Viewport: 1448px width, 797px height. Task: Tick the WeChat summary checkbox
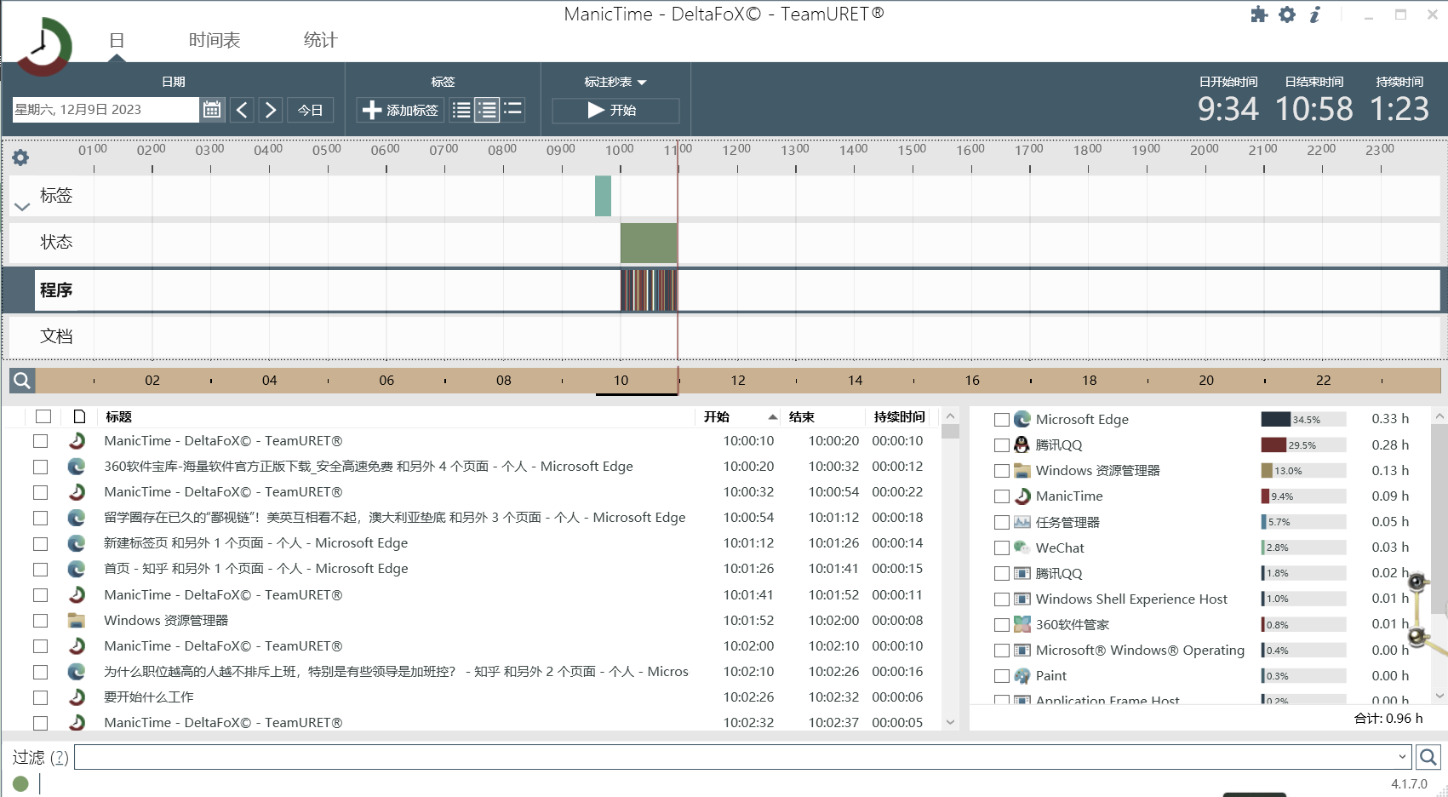pos(1002,548)
